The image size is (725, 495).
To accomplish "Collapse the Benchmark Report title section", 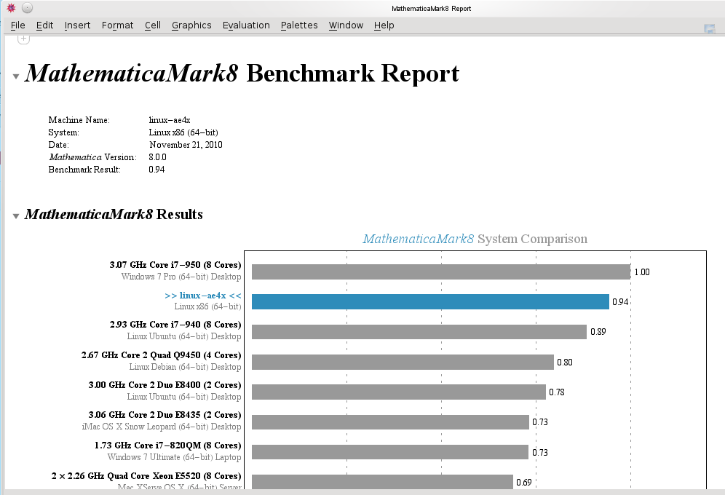I will pos(16,76).
